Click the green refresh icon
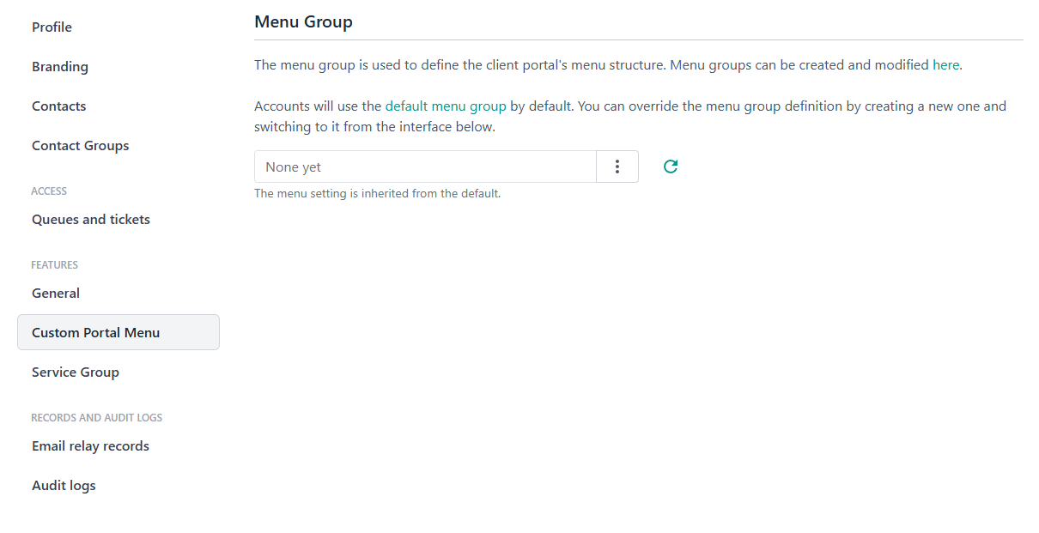This screenshot has height=533, width=1039. 671,167
